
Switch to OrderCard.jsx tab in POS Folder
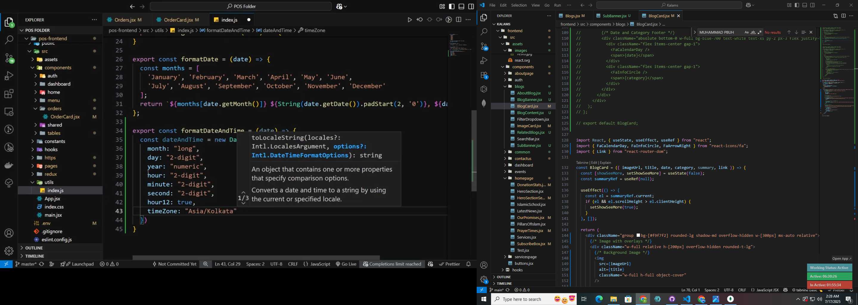click(x=179, y=20)
